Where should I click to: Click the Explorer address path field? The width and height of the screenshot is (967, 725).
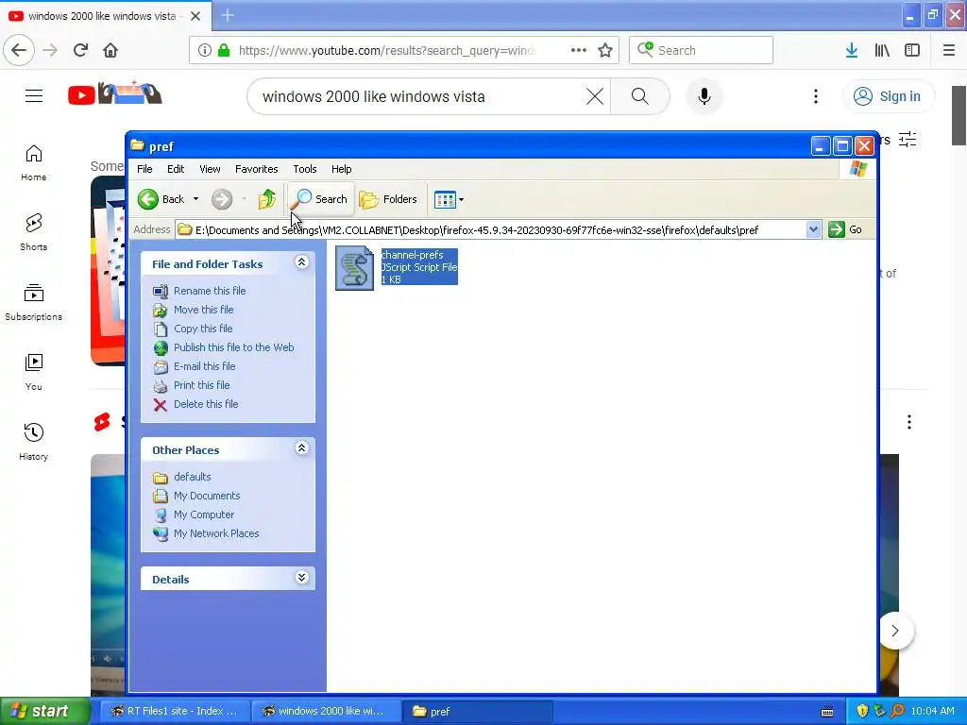tap(491, 230)
